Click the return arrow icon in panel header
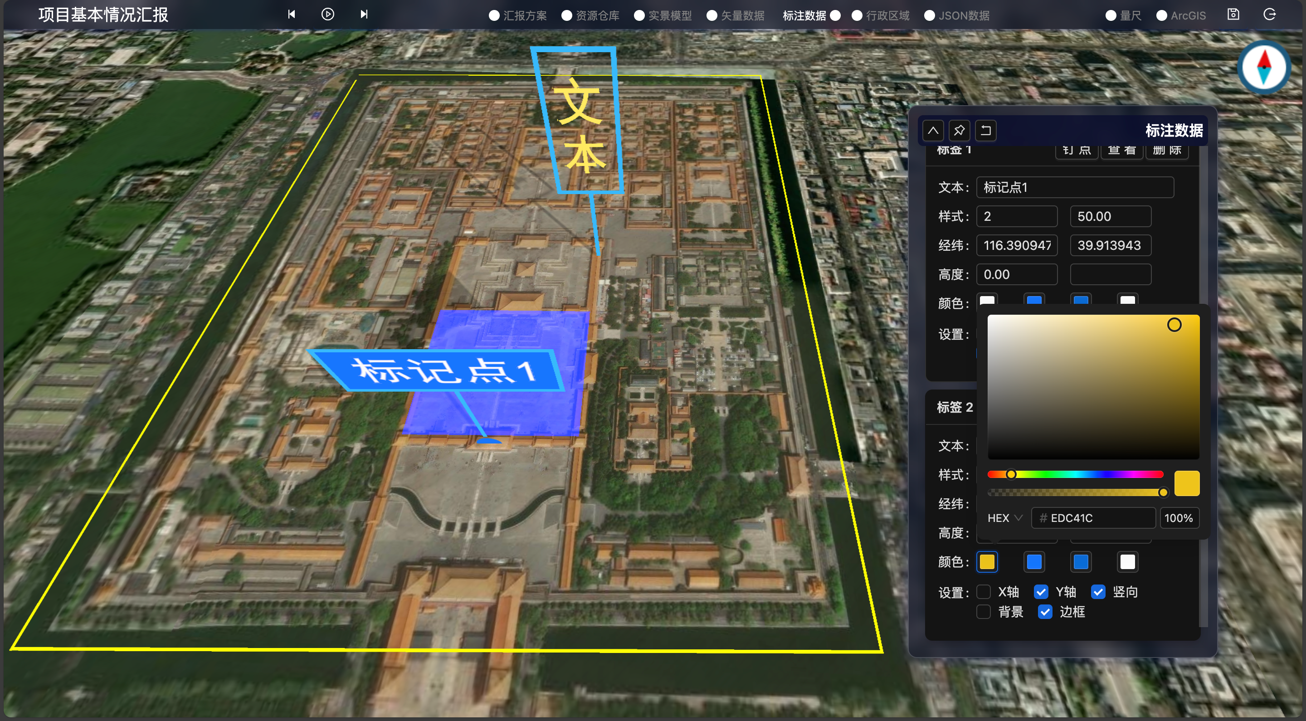Screen dimensions: 1306x721 pyautogui.click(x=985, y=130)
